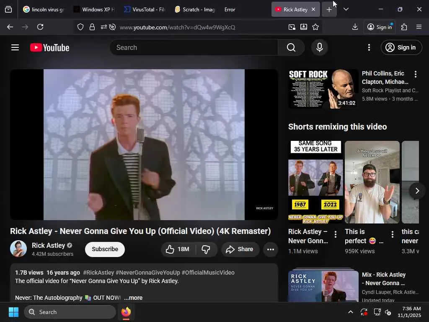Open options for Phil Collins video
This screenshot has height=322, width=429.
point(416,74)
